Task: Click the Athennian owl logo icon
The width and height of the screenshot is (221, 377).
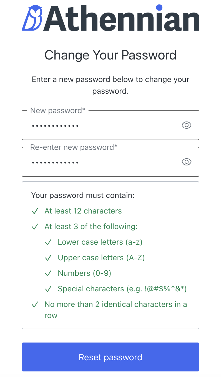Action: coord(32,18)
